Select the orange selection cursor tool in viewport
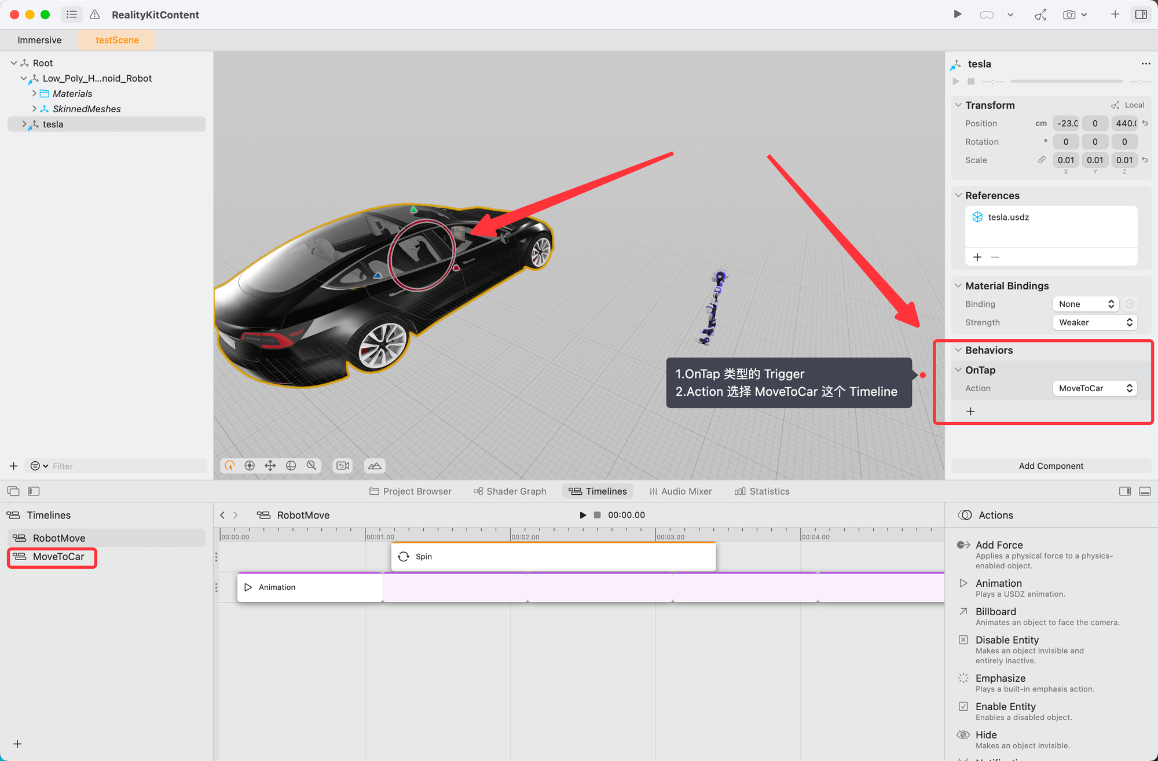 [x=230, y=466]
